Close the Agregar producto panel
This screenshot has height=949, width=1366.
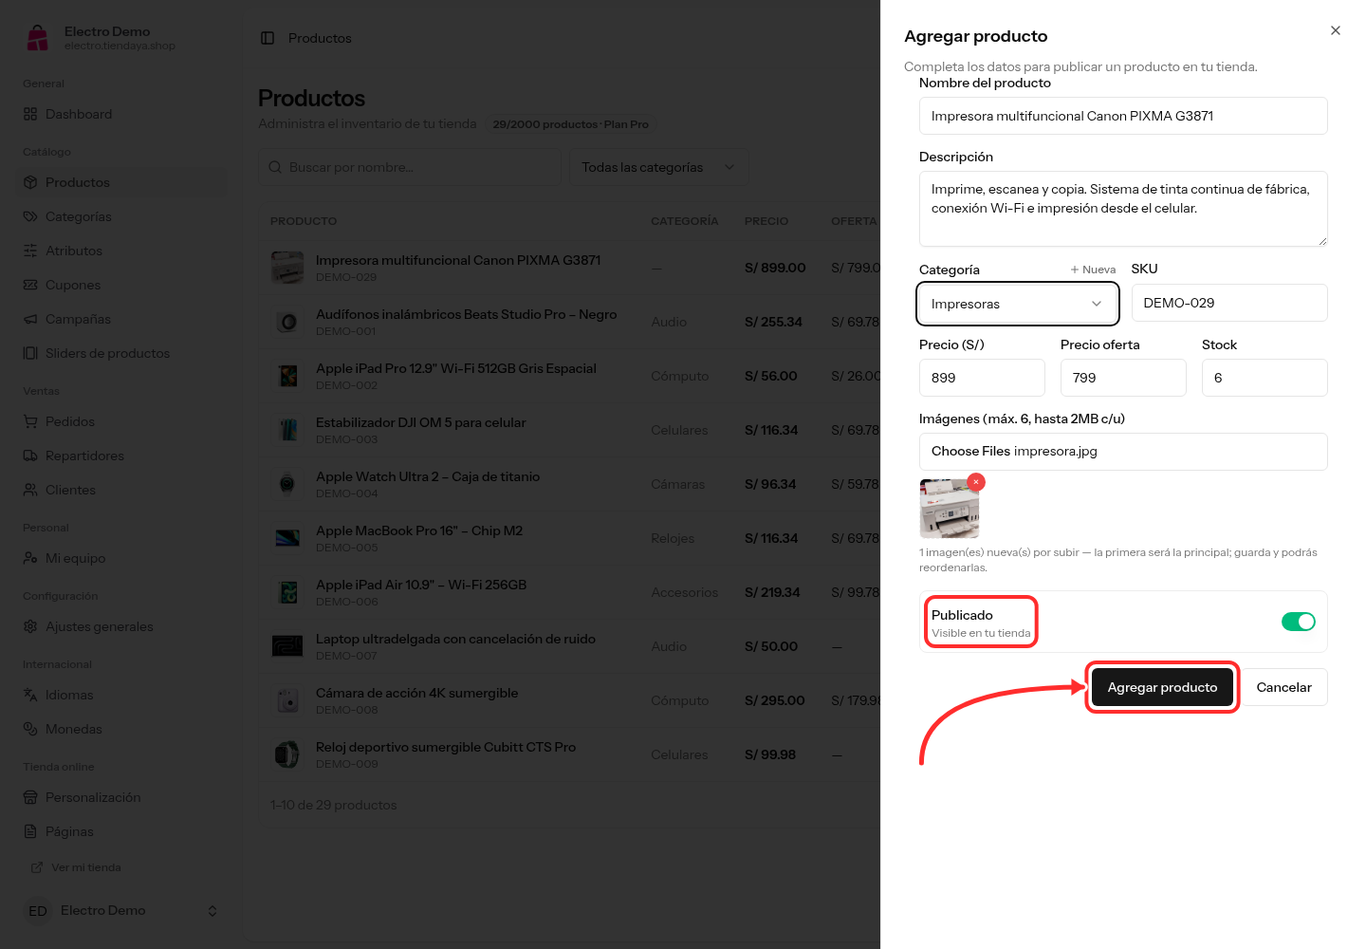1336,30
